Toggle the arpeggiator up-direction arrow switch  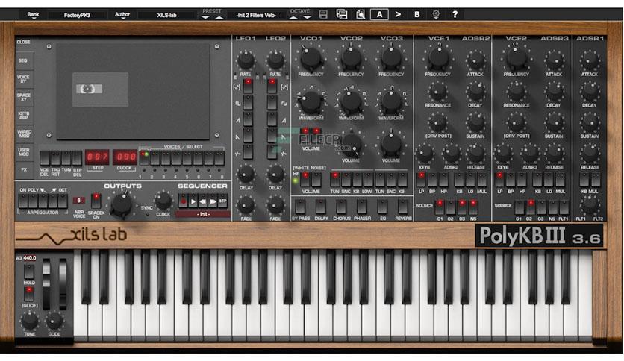[x=53, y=201]
